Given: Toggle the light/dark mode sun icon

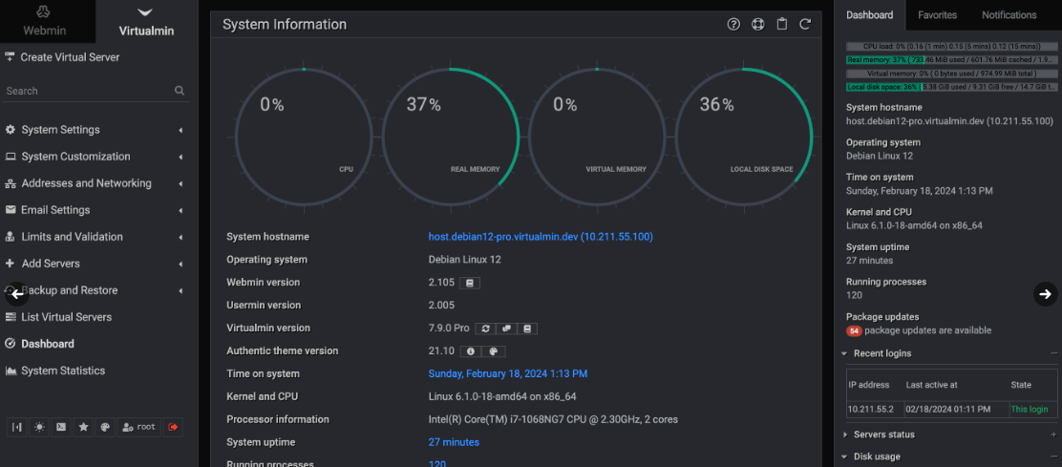Looking at the screenshot, I should point(39,427).
